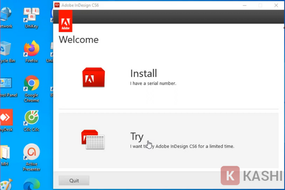Select the AnyDesk desktop icon
This screenshot has width=285, height=190.
6,118
